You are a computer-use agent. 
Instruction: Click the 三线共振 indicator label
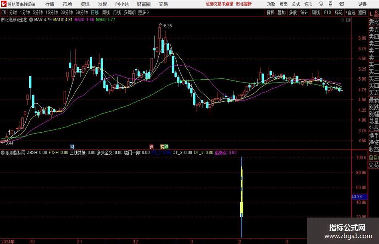83,152
